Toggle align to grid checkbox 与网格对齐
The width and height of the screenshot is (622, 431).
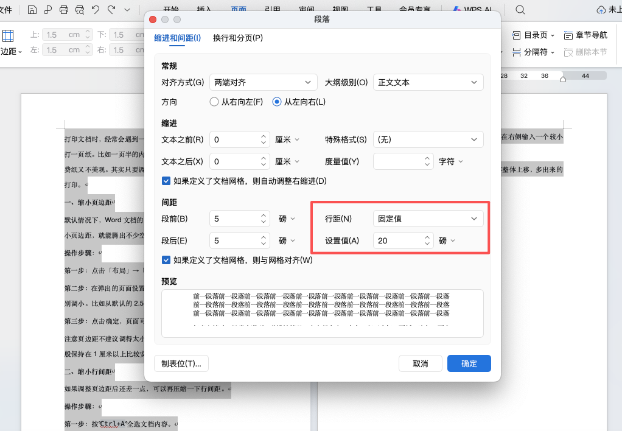point(166,260)
